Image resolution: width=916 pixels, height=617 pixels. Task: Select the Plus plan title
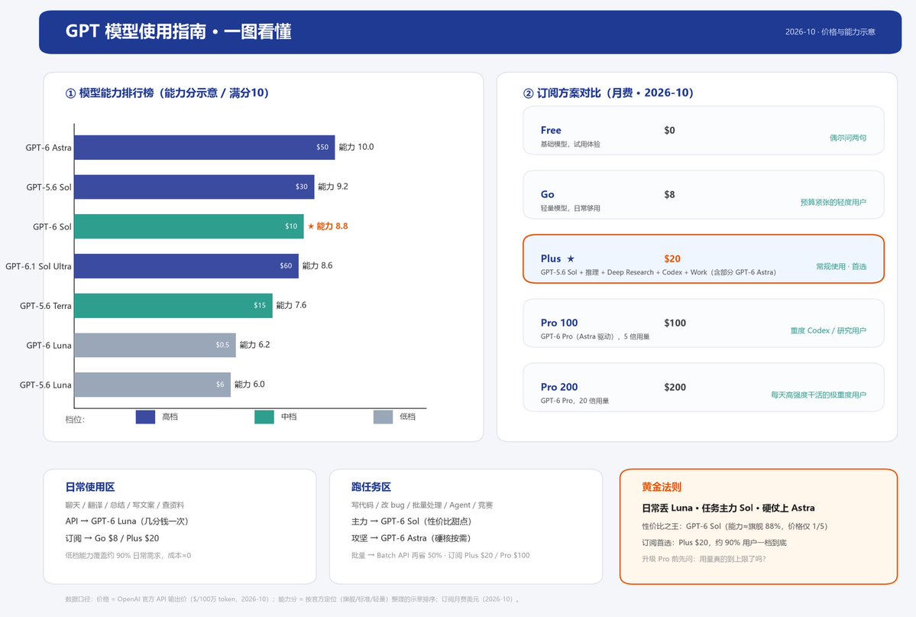pos(551,258)
